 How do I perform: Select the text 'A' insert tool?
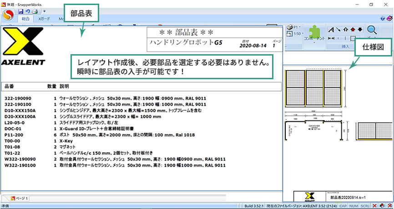click(x=331, y=30)
